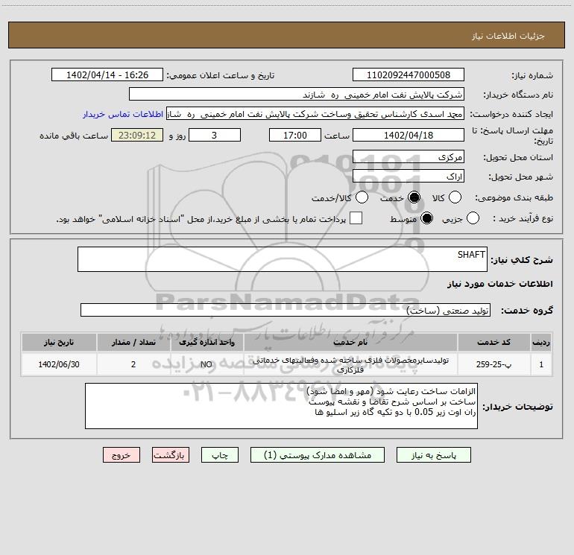Click the buyer organization name field
574x555 pixels.
(297, 95)
